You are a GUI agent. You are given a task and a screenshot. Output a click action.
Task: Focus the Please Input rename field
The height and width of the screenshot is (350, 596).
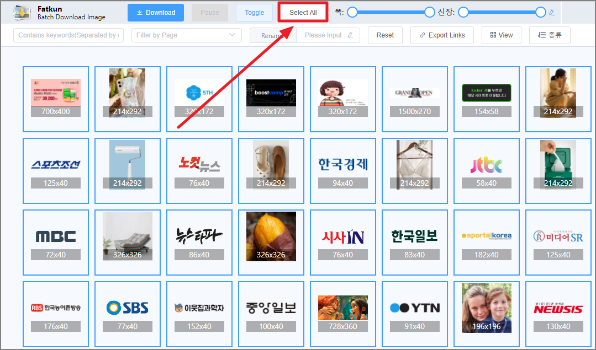pyautogui.click(x=328, y=35)
